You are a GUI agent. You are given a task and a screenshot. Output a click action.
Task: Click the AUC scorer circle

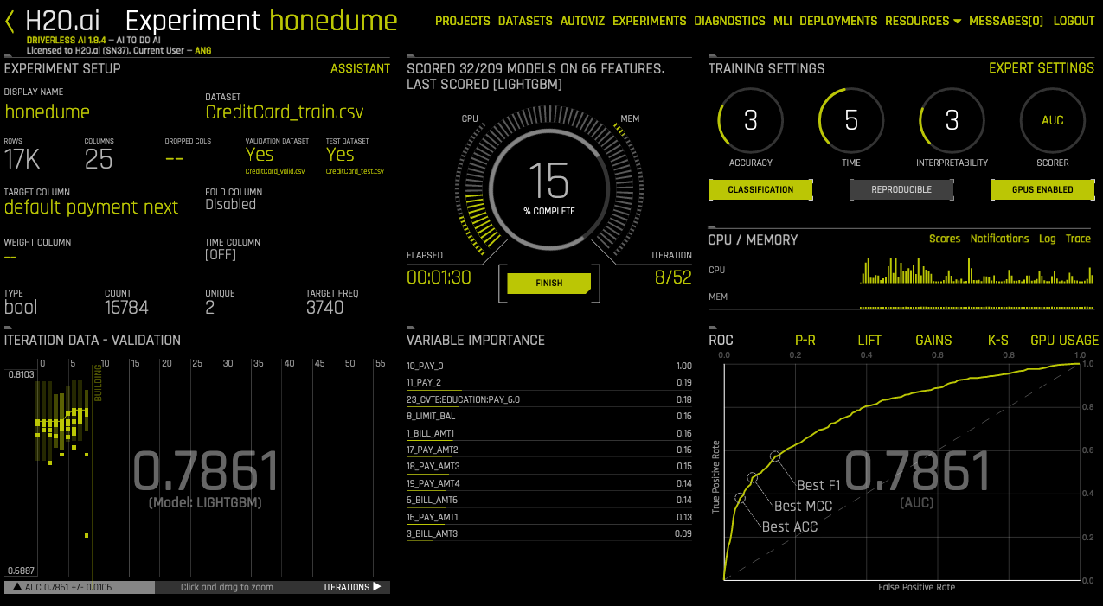1053,120
